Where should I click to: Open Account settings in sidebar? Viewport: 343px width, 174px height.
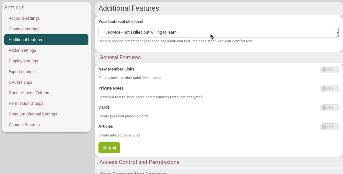click(24, 18)
